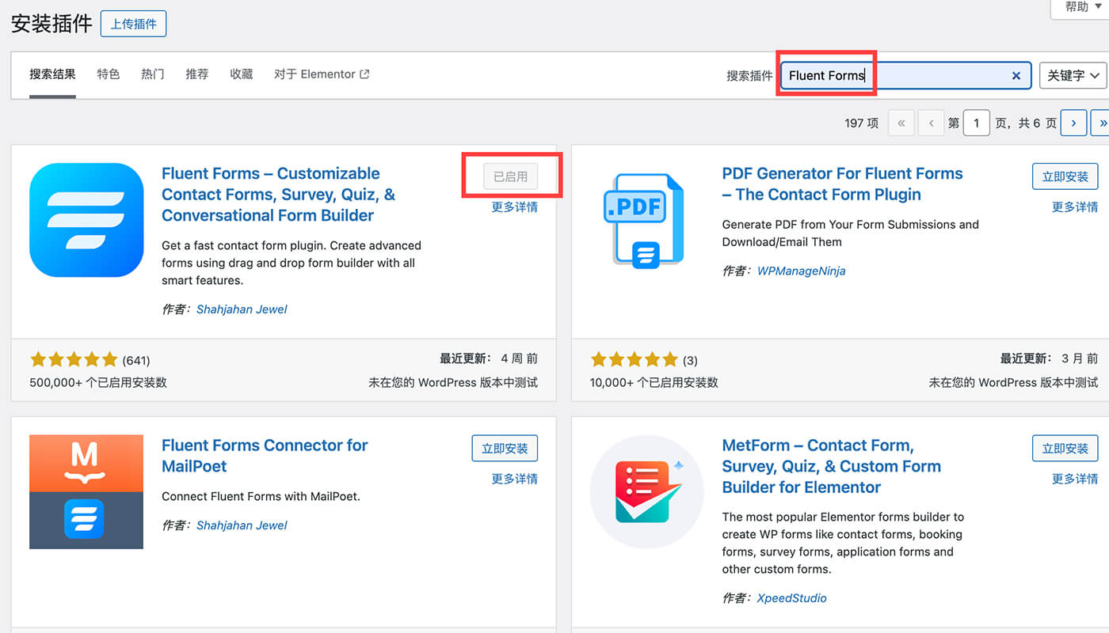Click the MetForm plugin icon

pos(647,491)
